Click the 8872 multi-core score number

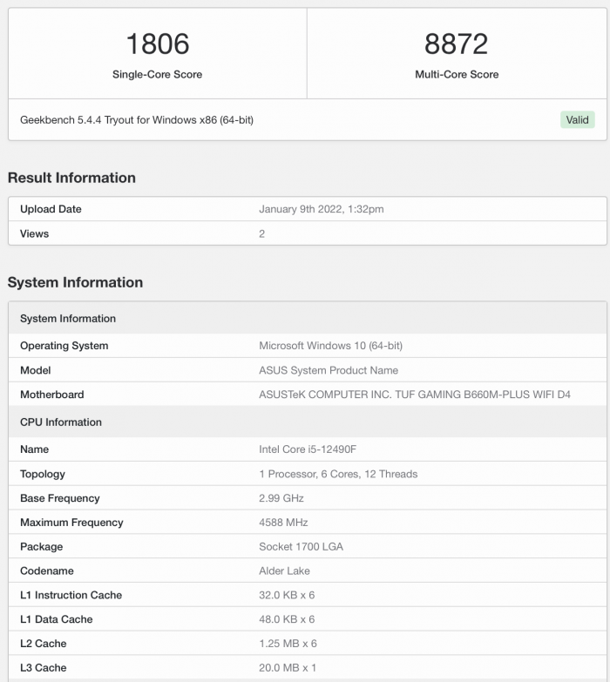coord(456,44)
